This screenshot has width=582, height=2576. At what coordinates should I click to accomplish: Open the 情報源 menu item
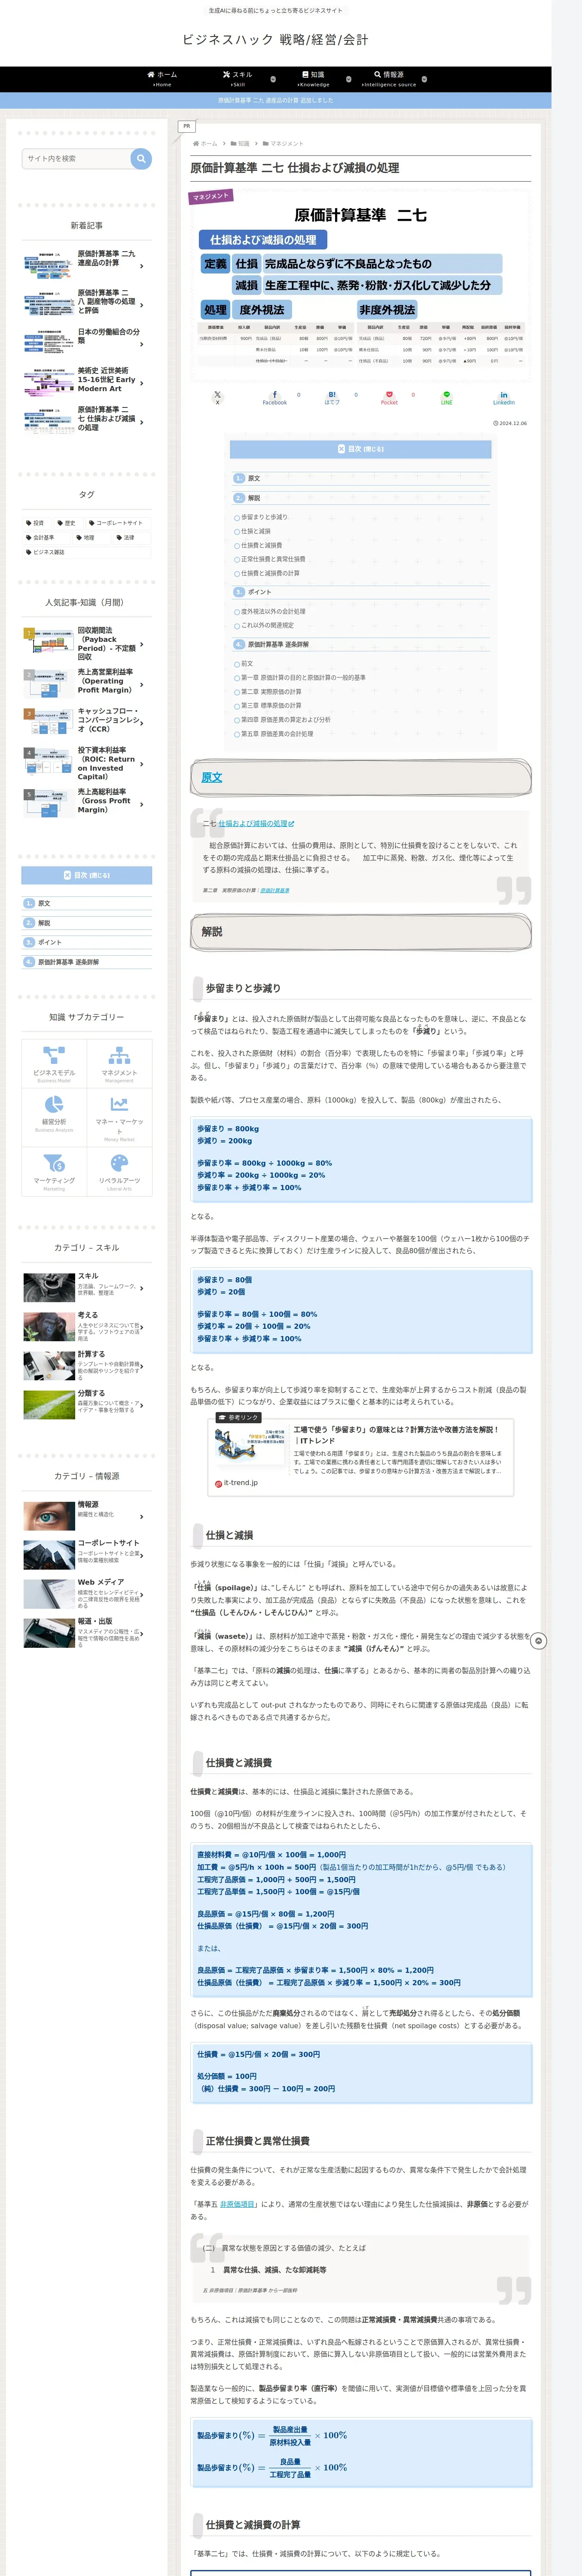[389, 79]
